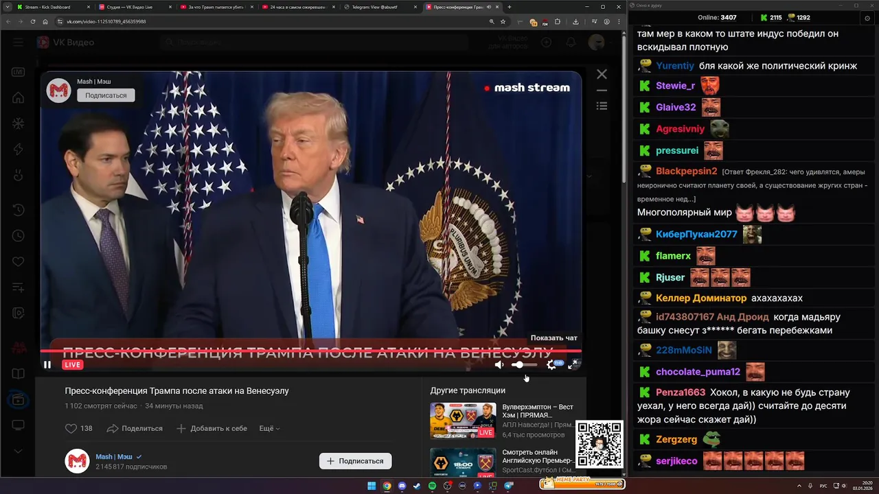Share the video via Поделиться

[x=135, y=428]
